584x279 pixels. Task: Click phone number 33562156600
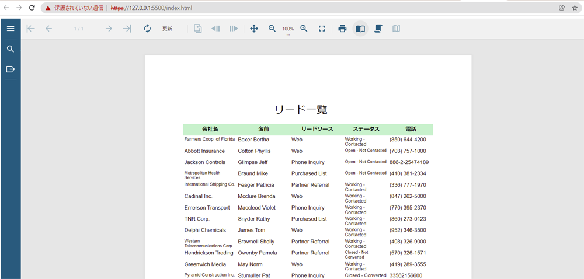406,275
